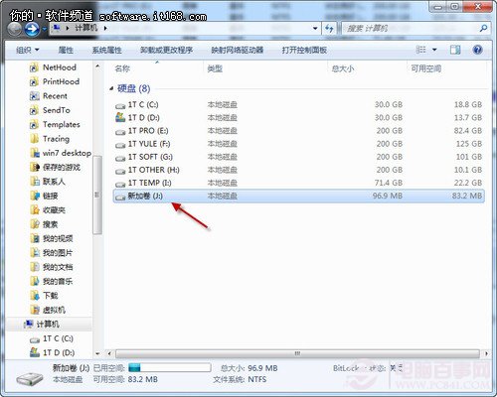Select 搜索 folder in navigation pane
The height and width of the screenshot is (397, 497).
coord(50,224)
